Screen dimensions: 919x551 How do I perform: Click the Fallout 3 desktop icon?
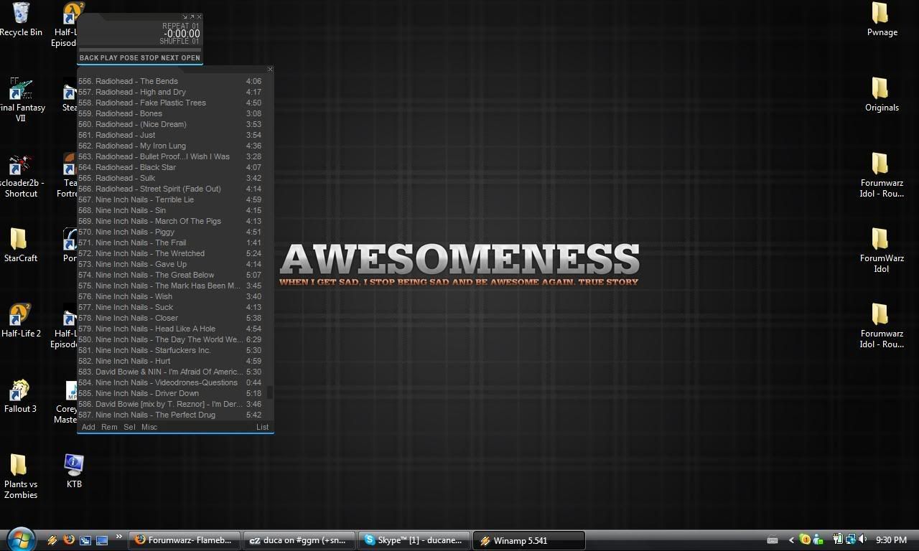coord(20,396)
